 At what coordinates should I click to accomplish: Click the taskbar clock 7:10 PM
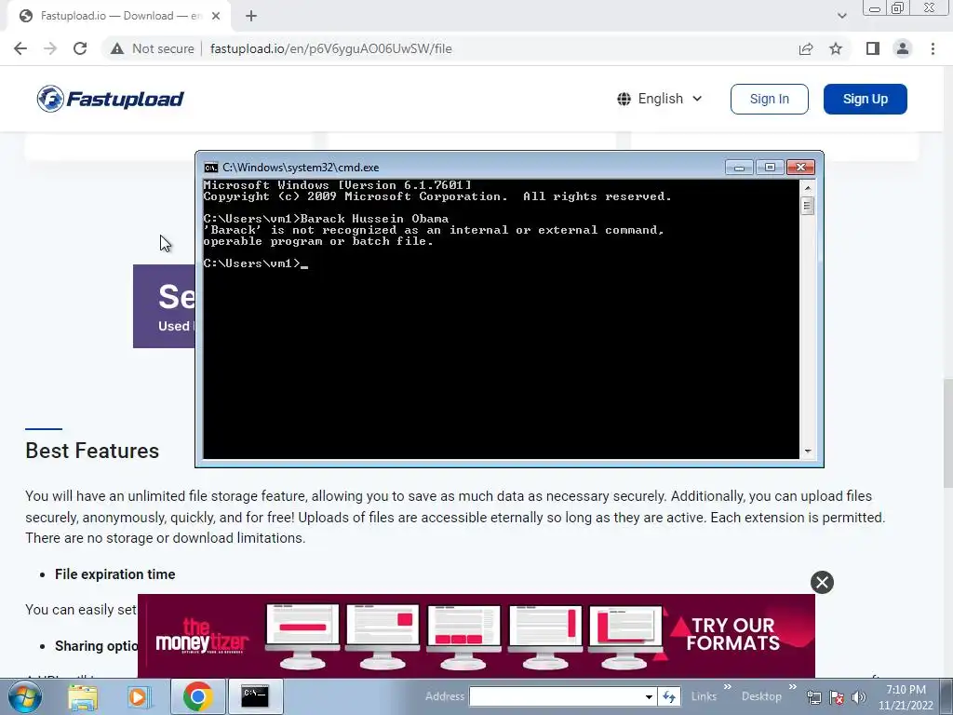click(906, 690)
